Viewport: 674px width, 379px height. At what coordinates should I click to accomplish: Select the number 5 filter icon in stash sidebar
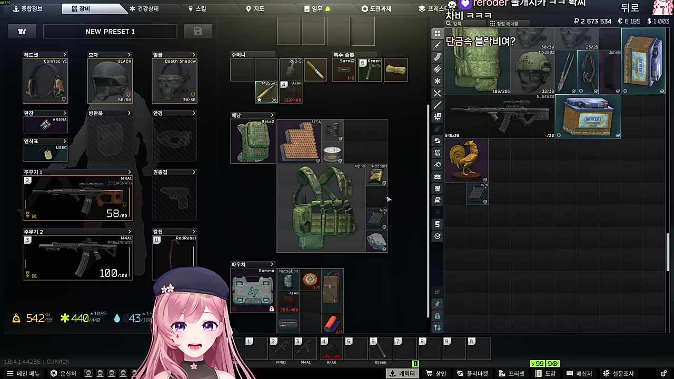coord(437,224)
